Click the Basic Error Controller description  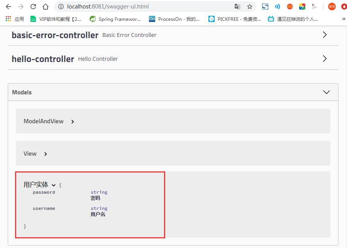129,35
